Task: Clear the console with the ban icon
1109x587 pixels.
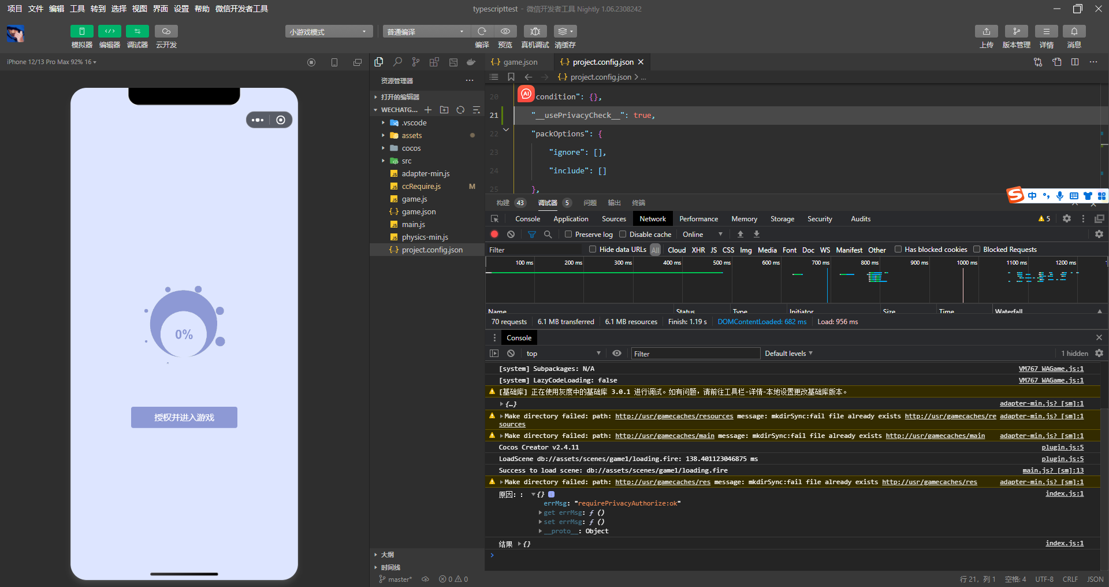Action: [x=511, y=353]
